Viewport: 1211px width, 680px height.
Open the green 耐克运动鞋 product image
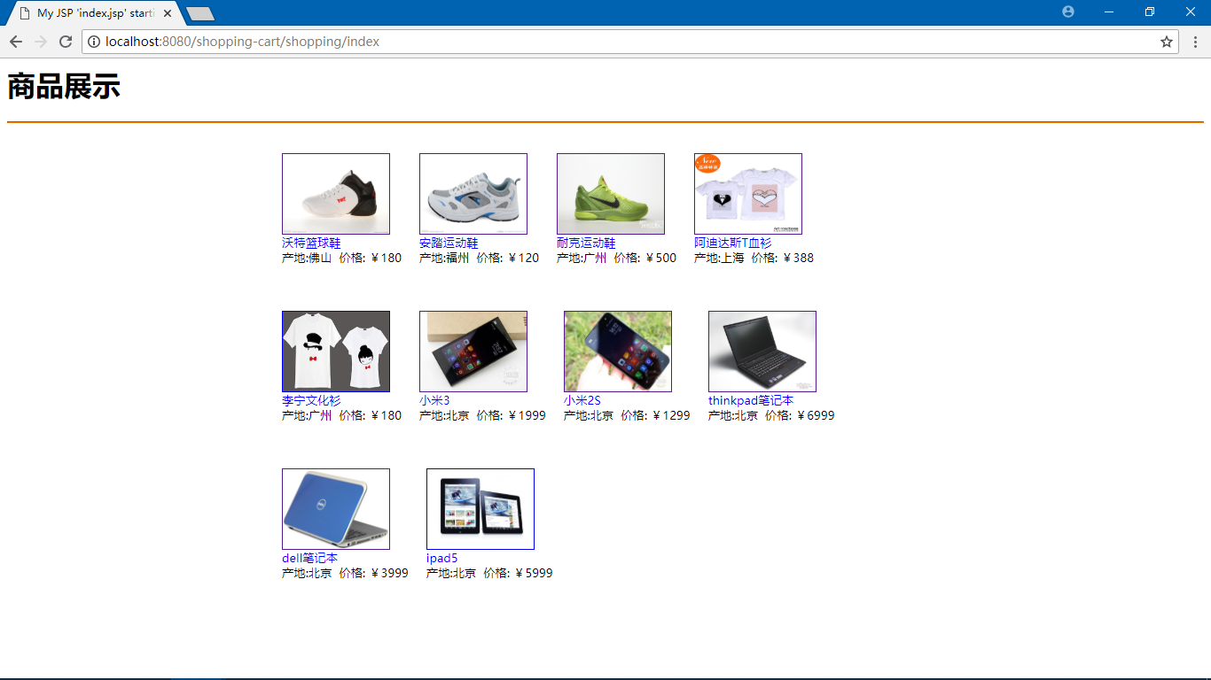(611, 194)
